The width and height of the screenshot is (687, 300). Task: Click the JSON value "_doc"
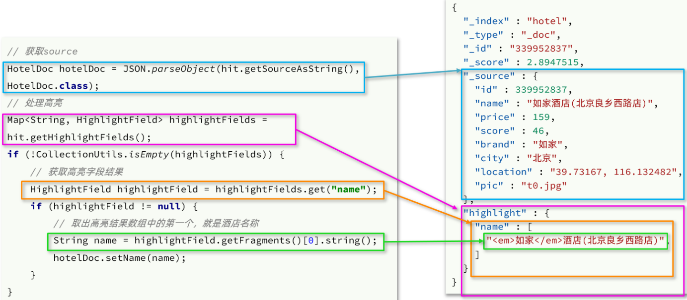click(538, 35)
